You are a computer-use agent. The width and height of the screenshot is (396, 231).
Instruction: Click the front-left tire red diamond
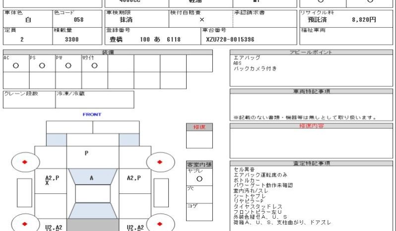[x=24, y=162]
